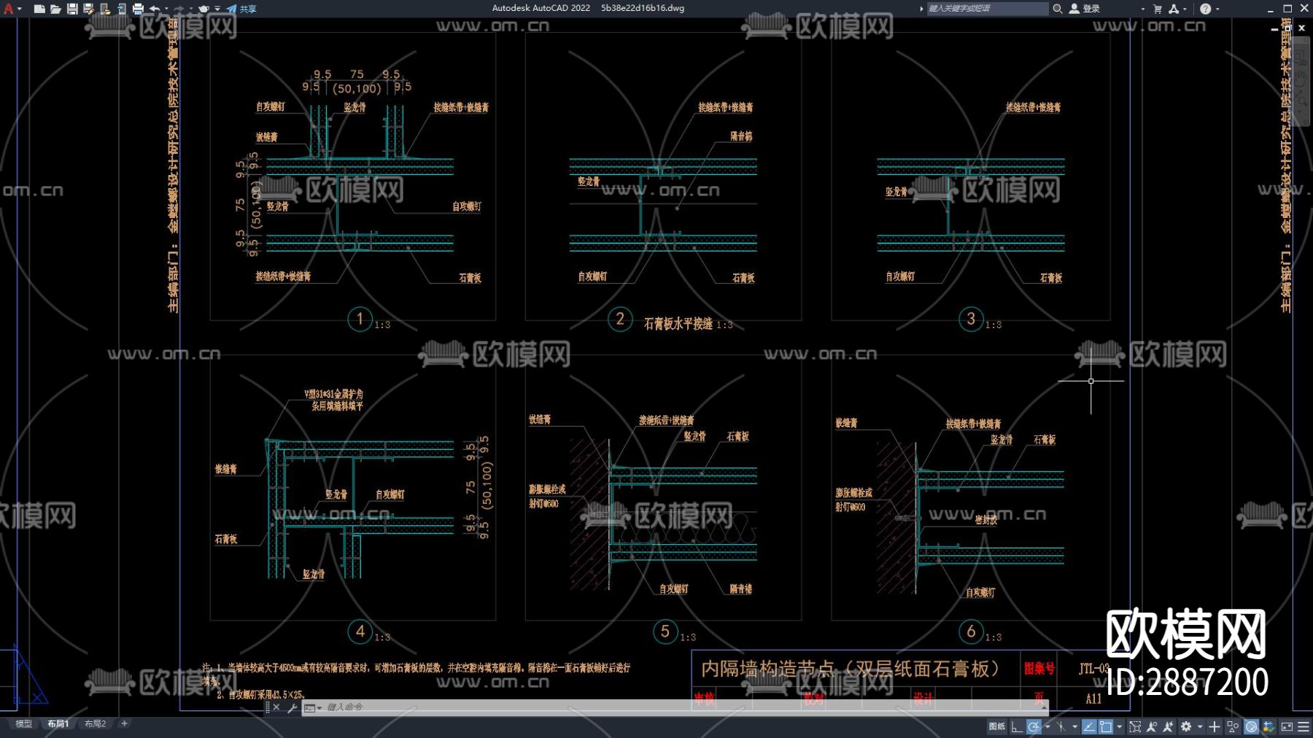
Task: Click the 图纸 paper space button
Action: coord(996,726)
